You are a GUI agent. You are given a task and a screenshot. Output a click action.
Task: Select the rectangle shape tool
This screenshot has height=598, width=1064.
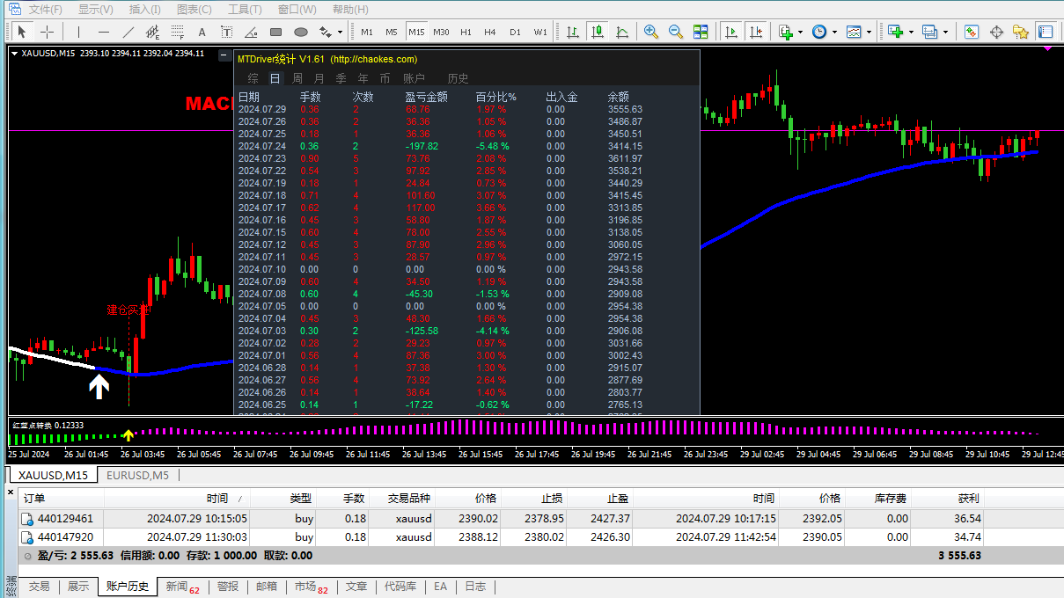pyautogui.click(x=275, y=32)
